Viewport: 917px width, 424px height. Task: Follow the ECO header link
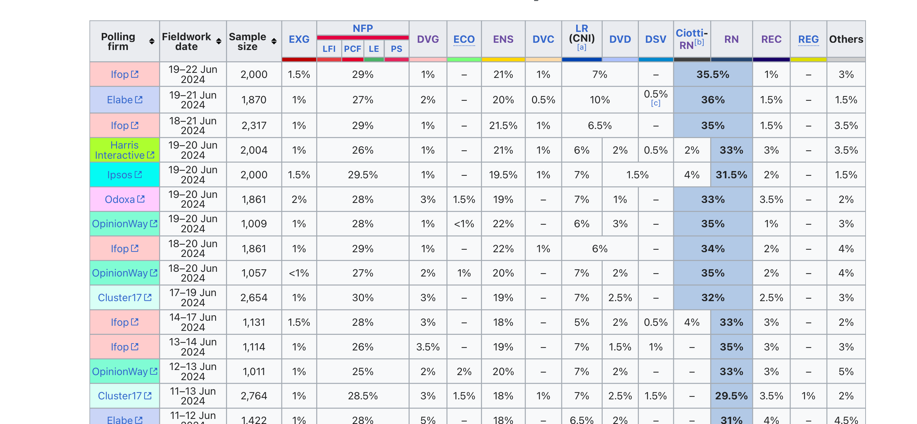pyautogui.click(x=464, y=39)
